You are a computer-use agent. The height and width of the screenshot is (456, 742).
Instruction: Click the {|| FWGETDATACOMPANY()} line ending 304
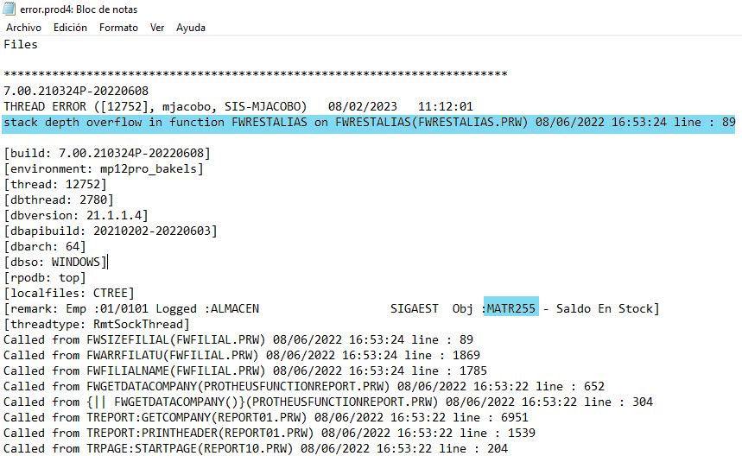point(328,402)
